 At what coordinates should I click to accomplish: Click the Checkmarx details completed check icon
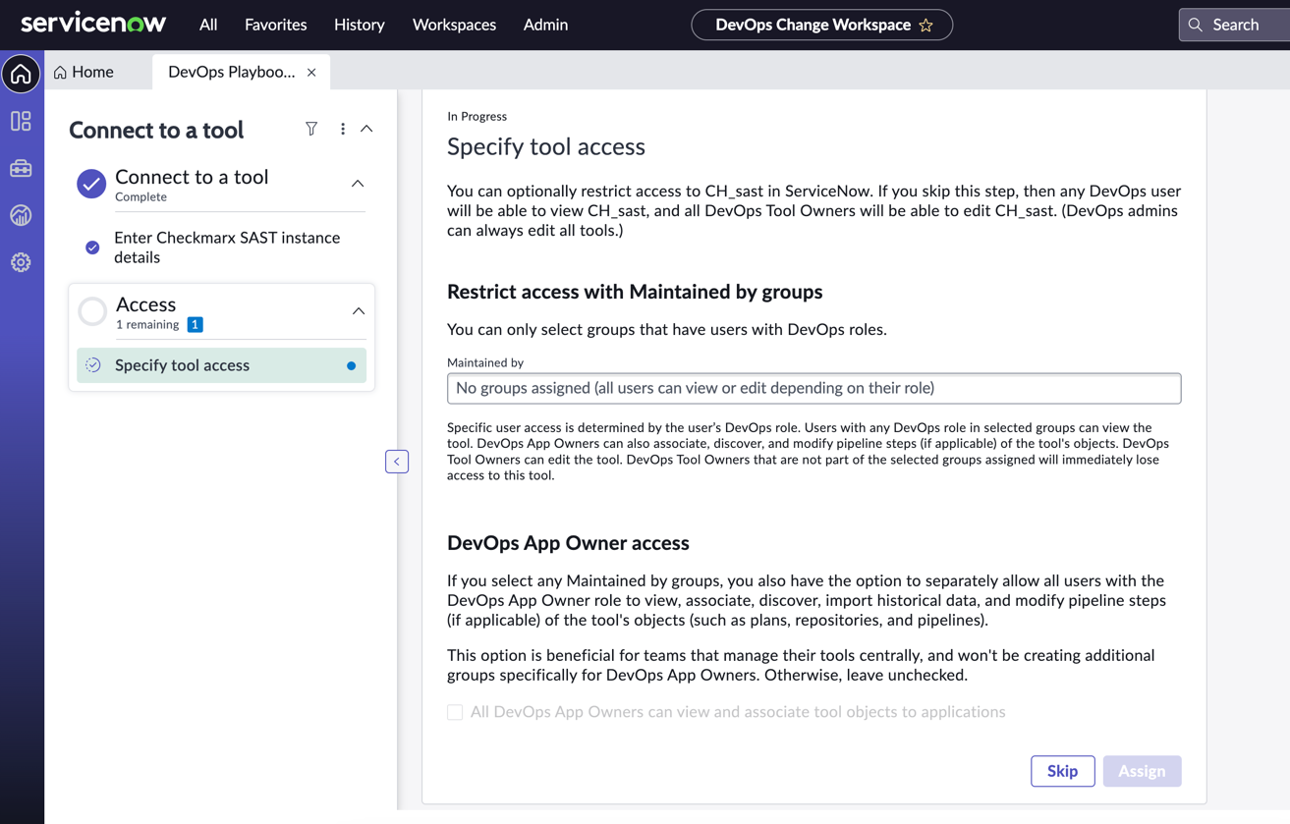(x=92, y=247)
